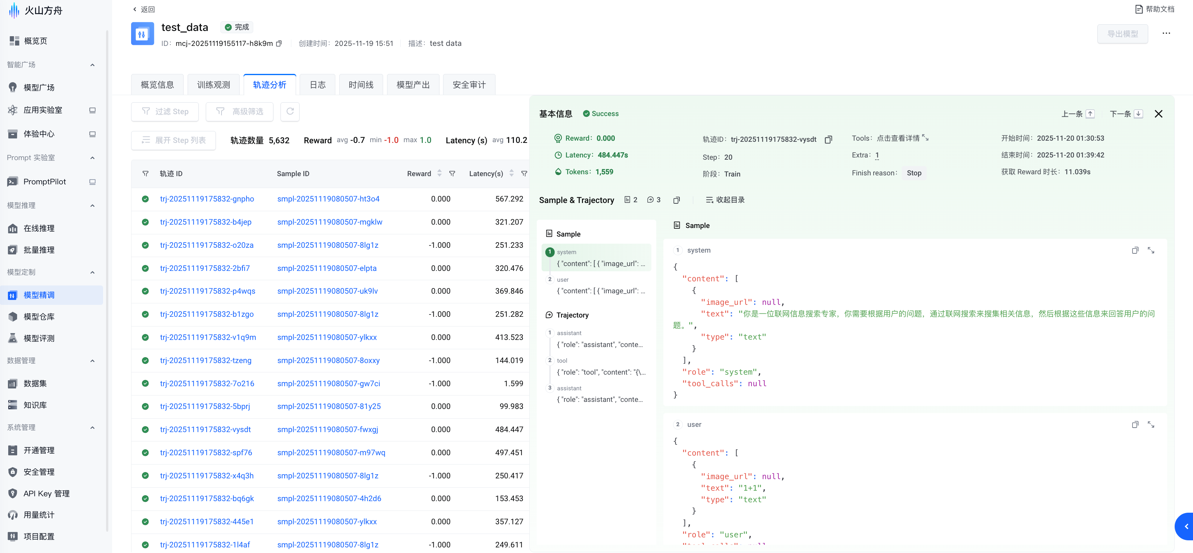Collapse the 智能广场 sidebar section
1193x553 pixels.
(x=92, y=65)
